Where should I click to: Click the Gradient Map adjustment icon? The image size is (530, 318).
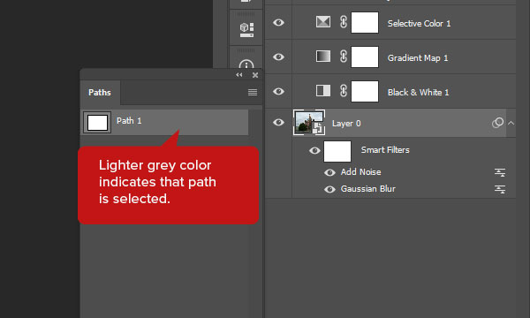tap(323, 57)
